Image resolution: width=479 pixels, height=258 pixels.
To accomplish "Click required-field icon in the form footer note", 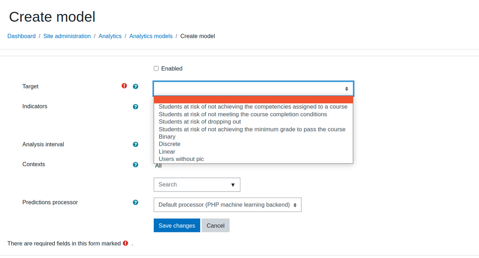I will [x=125, y=243].
